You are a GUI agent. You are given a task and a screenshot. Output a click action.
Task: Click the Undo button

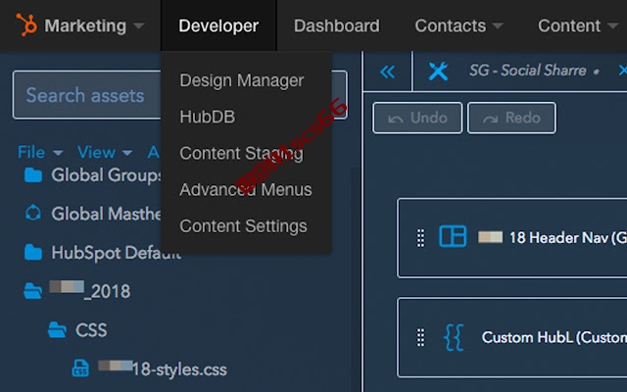[417, 118]
